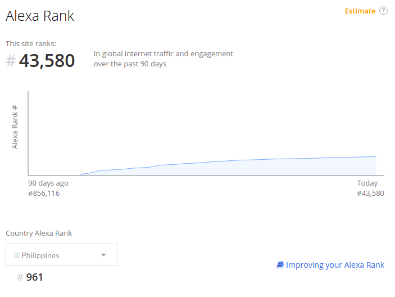Click the book icon beside Improving link
Screen dimensions: 395x297
280,265
